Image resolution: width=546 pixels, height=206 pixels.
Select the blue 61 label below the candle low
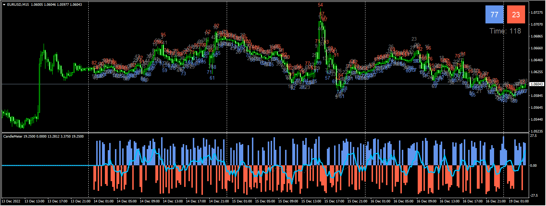[212, 78]
